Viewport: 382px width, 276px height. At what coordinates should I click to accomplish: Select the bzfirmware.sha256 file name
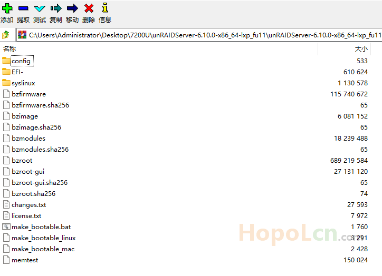(x=41, y=105)
